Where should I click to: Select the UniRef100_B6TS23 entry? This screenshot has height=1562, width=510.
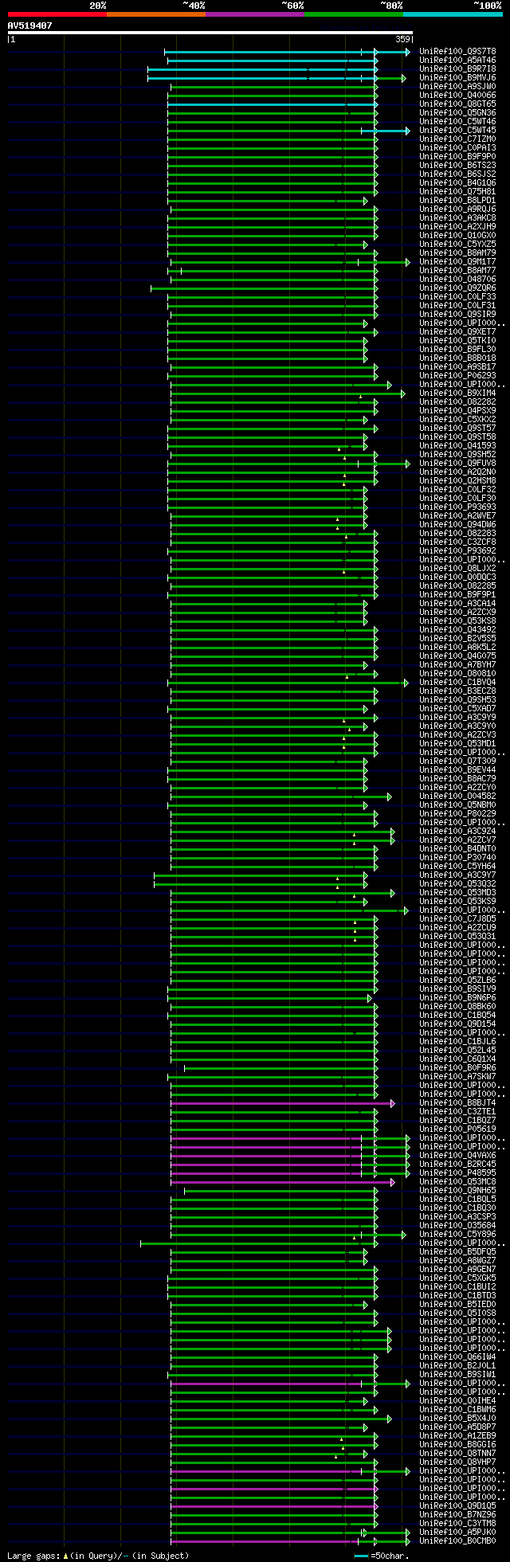point(457,166)
